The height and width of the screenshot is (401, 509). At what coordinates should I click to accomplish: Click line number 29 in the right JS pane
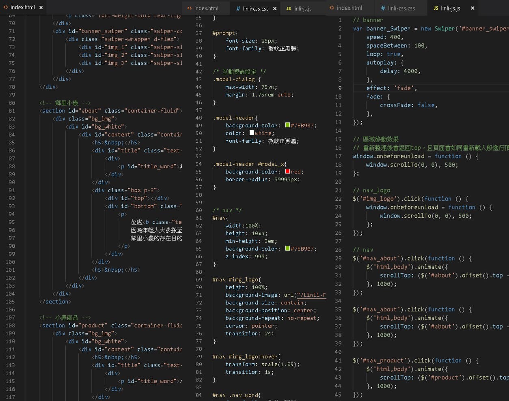(x=338, y=258)
